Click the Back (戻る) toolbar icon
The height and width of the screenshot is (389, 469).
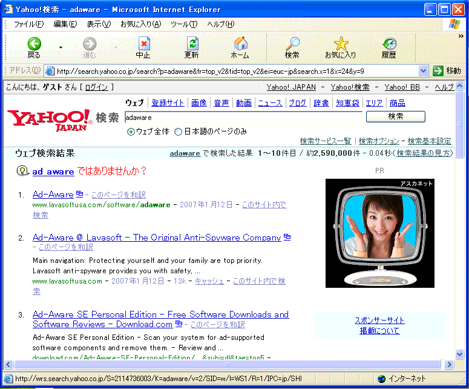pyautogui.click(x=34, y=44)
